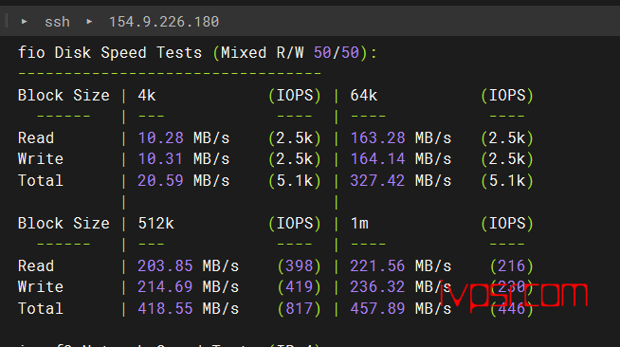Click the 512k total 418.55 value

tap(165, 309)
